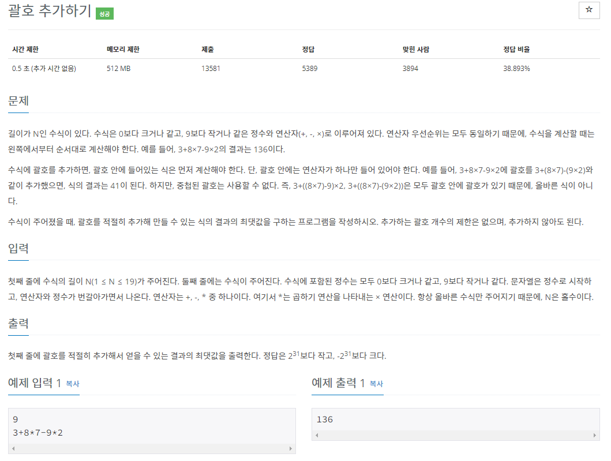Click the 정답 column header

pos(308,50)
